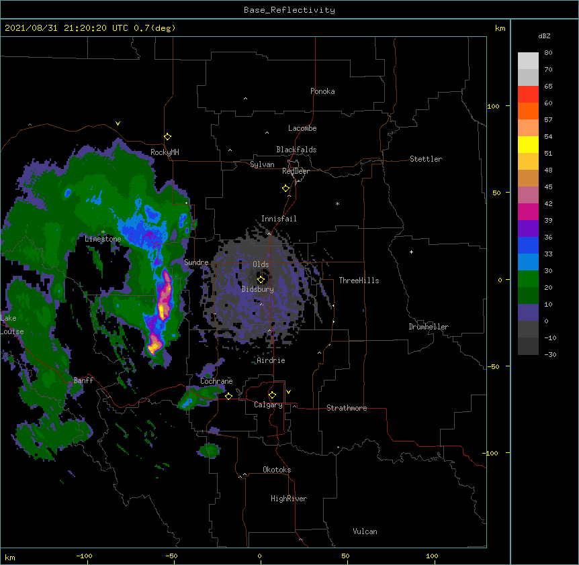The width and height of the screenshot is (579, 565).
Task: Pick the yellow 54 dBZ legend swatch
Action: (528, 144)
